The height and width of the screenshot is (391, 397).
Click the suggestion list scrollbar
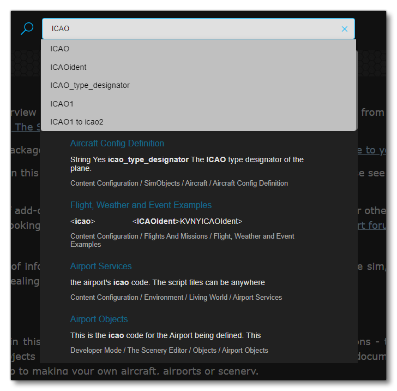pyautogui.click(x=357, y=90)
